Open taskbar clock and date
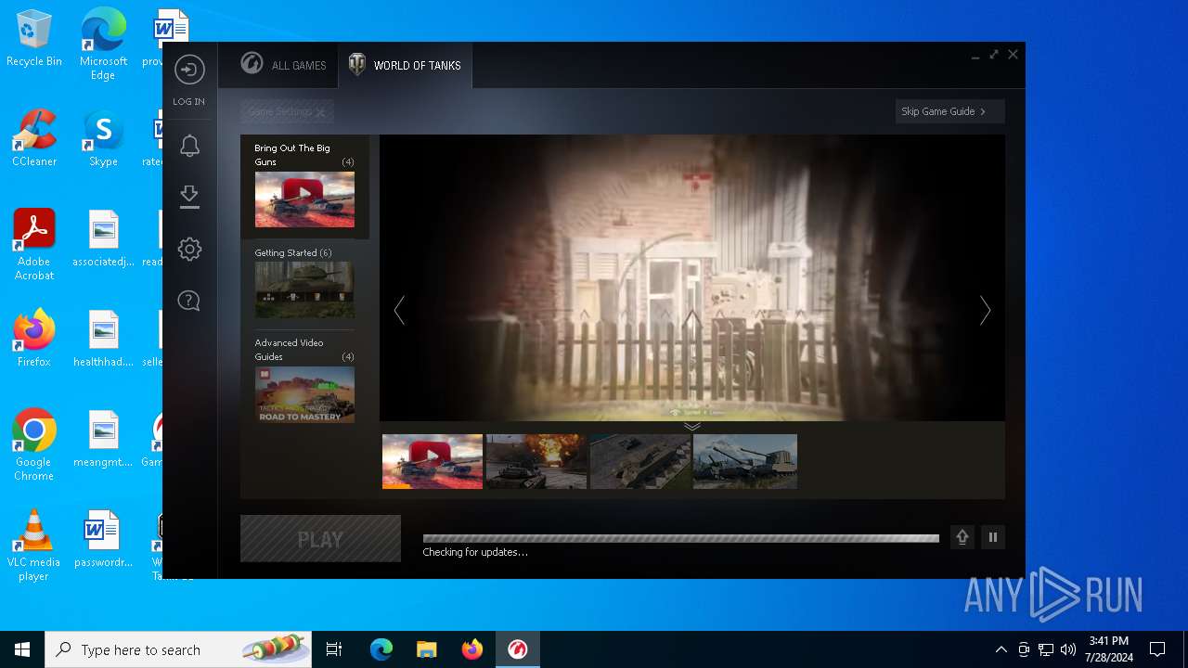This screenshot has height=668, width=1188. (x=1109, y=649)
